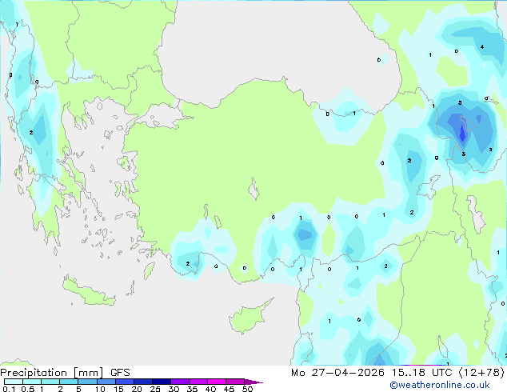Click the 0.1–0.5 mm palest legend swatch
The width and height of the screenshot is (507, 392).
[x=14, y=382]
